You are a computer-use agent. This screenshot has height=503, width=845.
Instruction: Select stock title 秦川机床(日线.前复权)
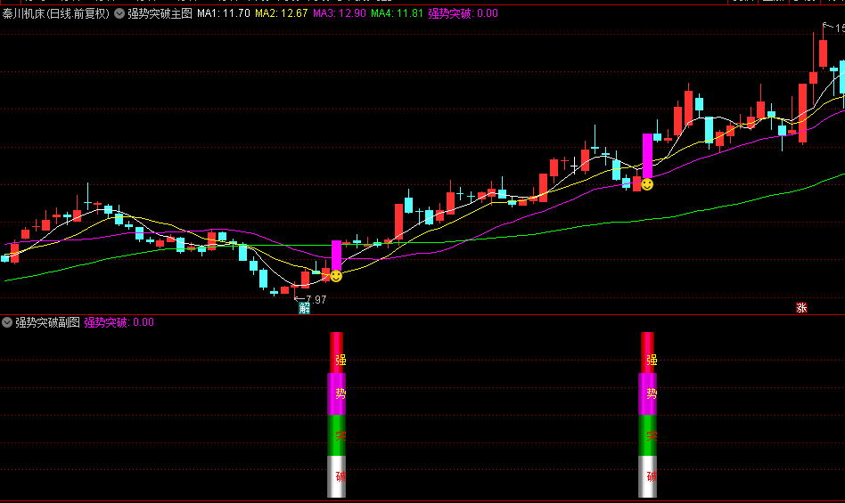(56, 13)
